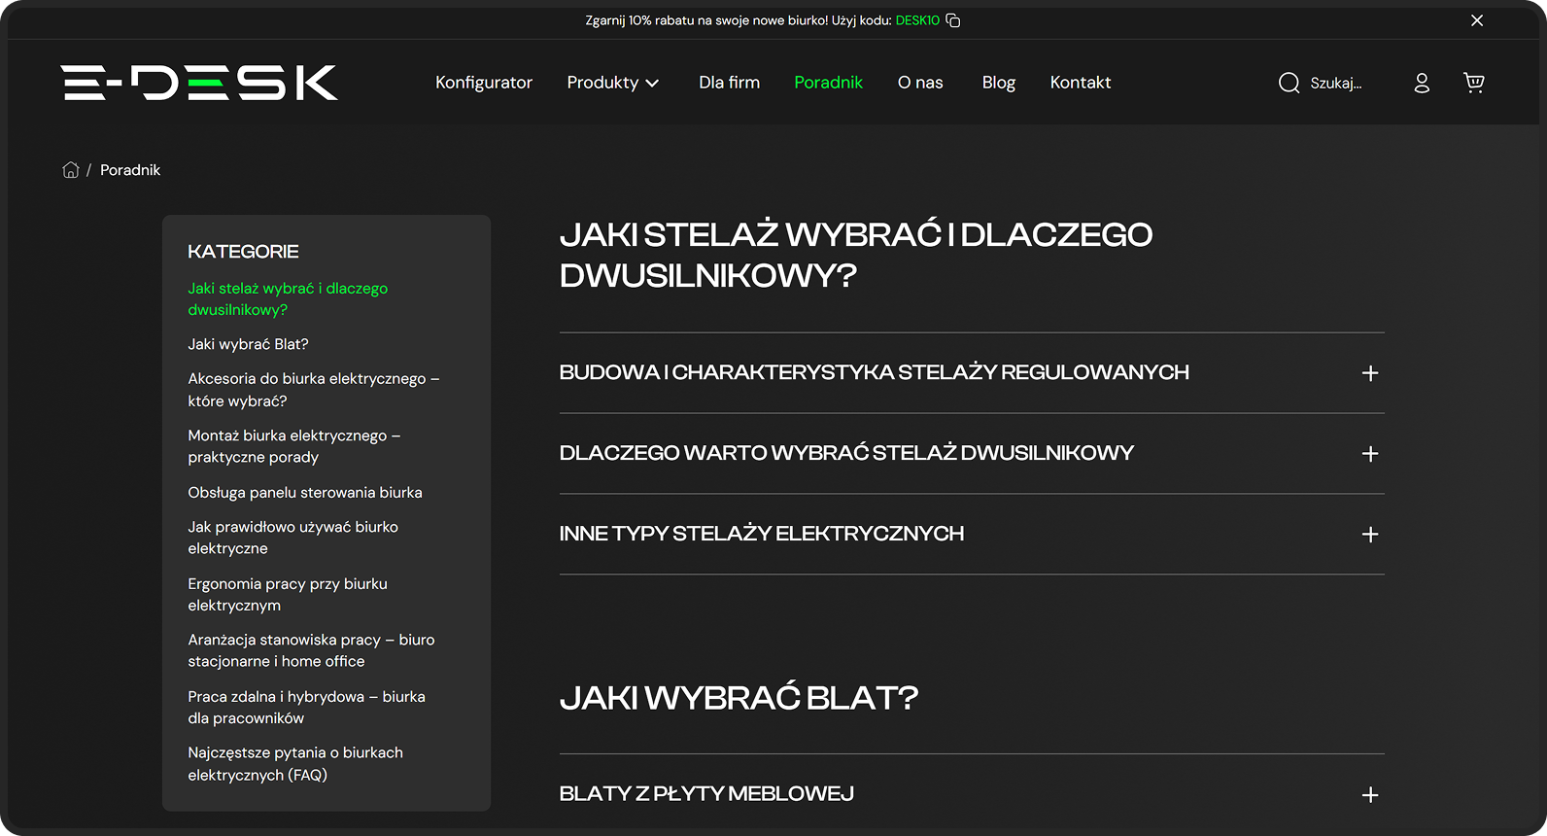The width and height of the screenshot is (1547, 836).
Task: Expand 'Blaty z płyty meblowej' section
Action: click(1369, 795)
